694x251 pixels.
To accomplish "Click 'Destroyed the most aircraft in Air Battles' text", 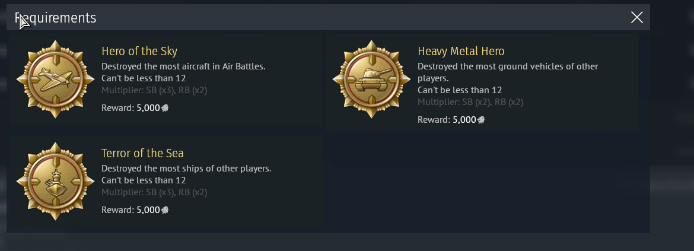I will [183, 66].
